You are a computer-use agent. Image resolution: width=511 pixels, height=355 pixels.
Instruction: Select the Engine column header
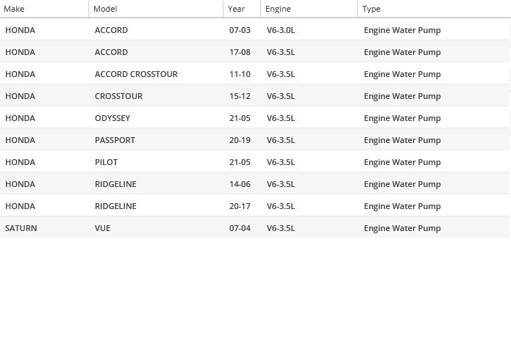point(278,9)
